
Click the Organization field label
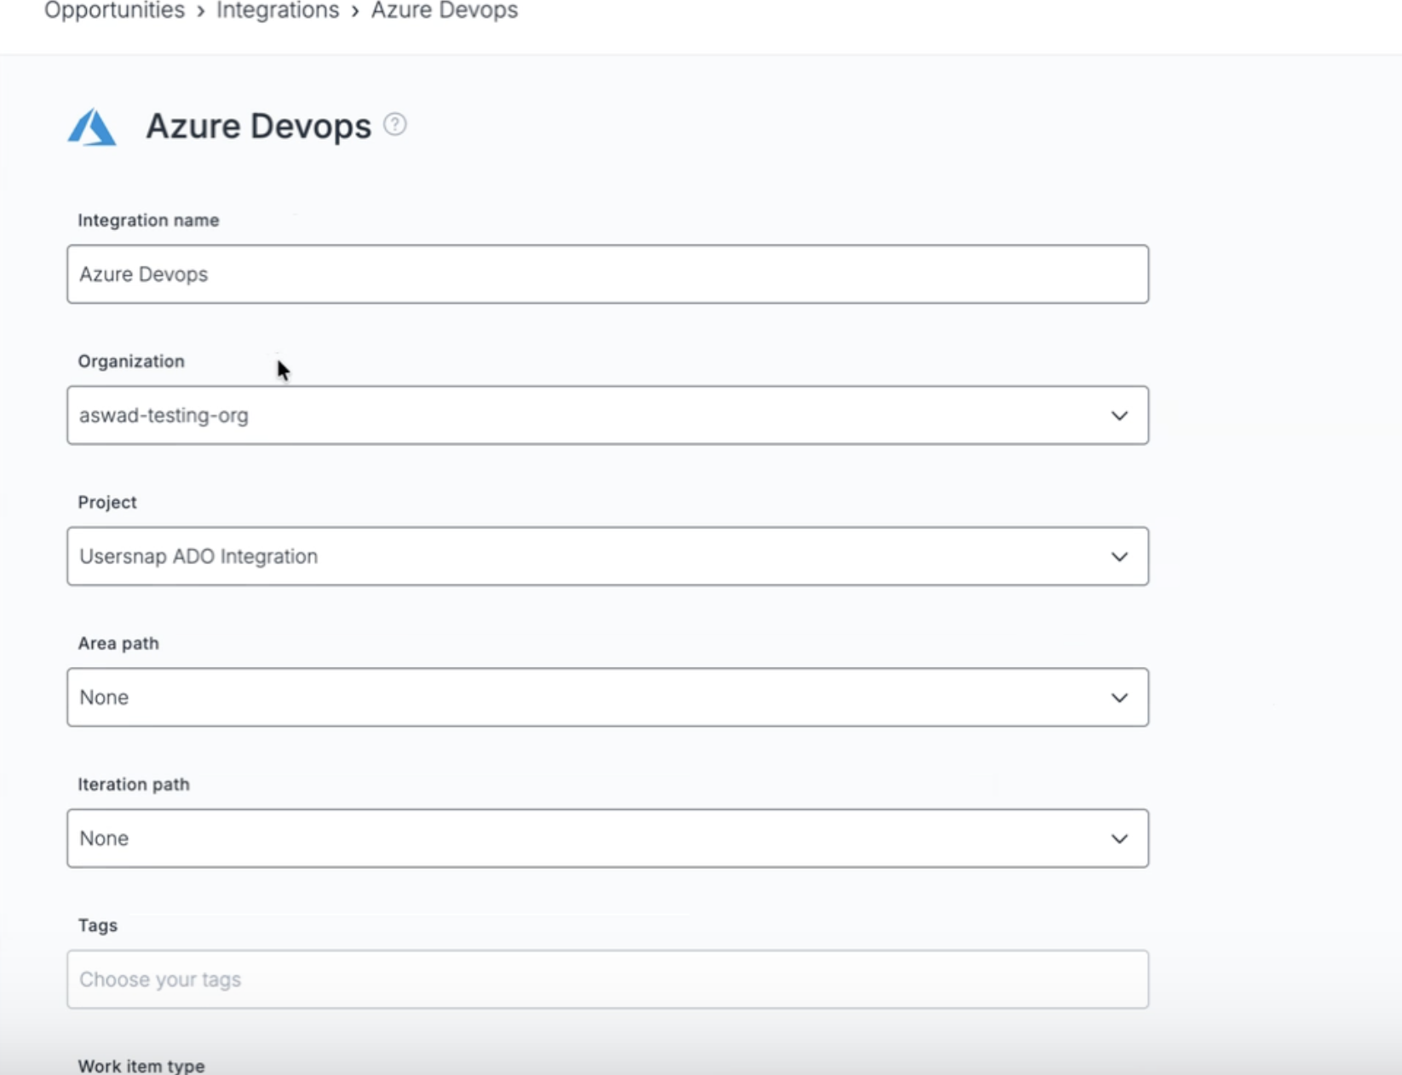click(x=131, y=361)
